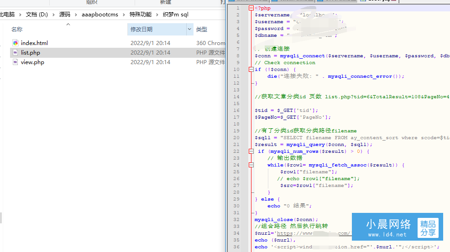Navigate to aaapbootcms folder breadcrumb
This screenshot has width=450, height=252.
(100, 15)
